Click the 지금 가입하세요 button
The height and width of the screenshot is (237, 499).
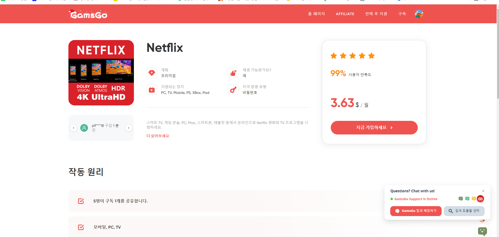pos(374,128)
